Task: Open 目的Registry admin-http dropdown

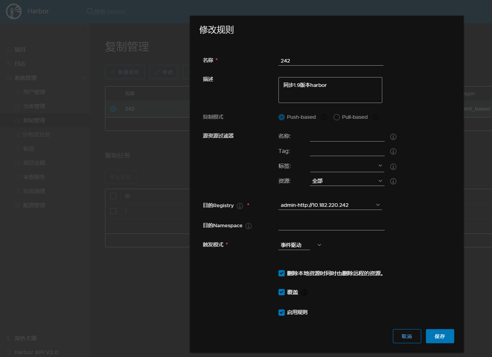Action: click(330, 205)
